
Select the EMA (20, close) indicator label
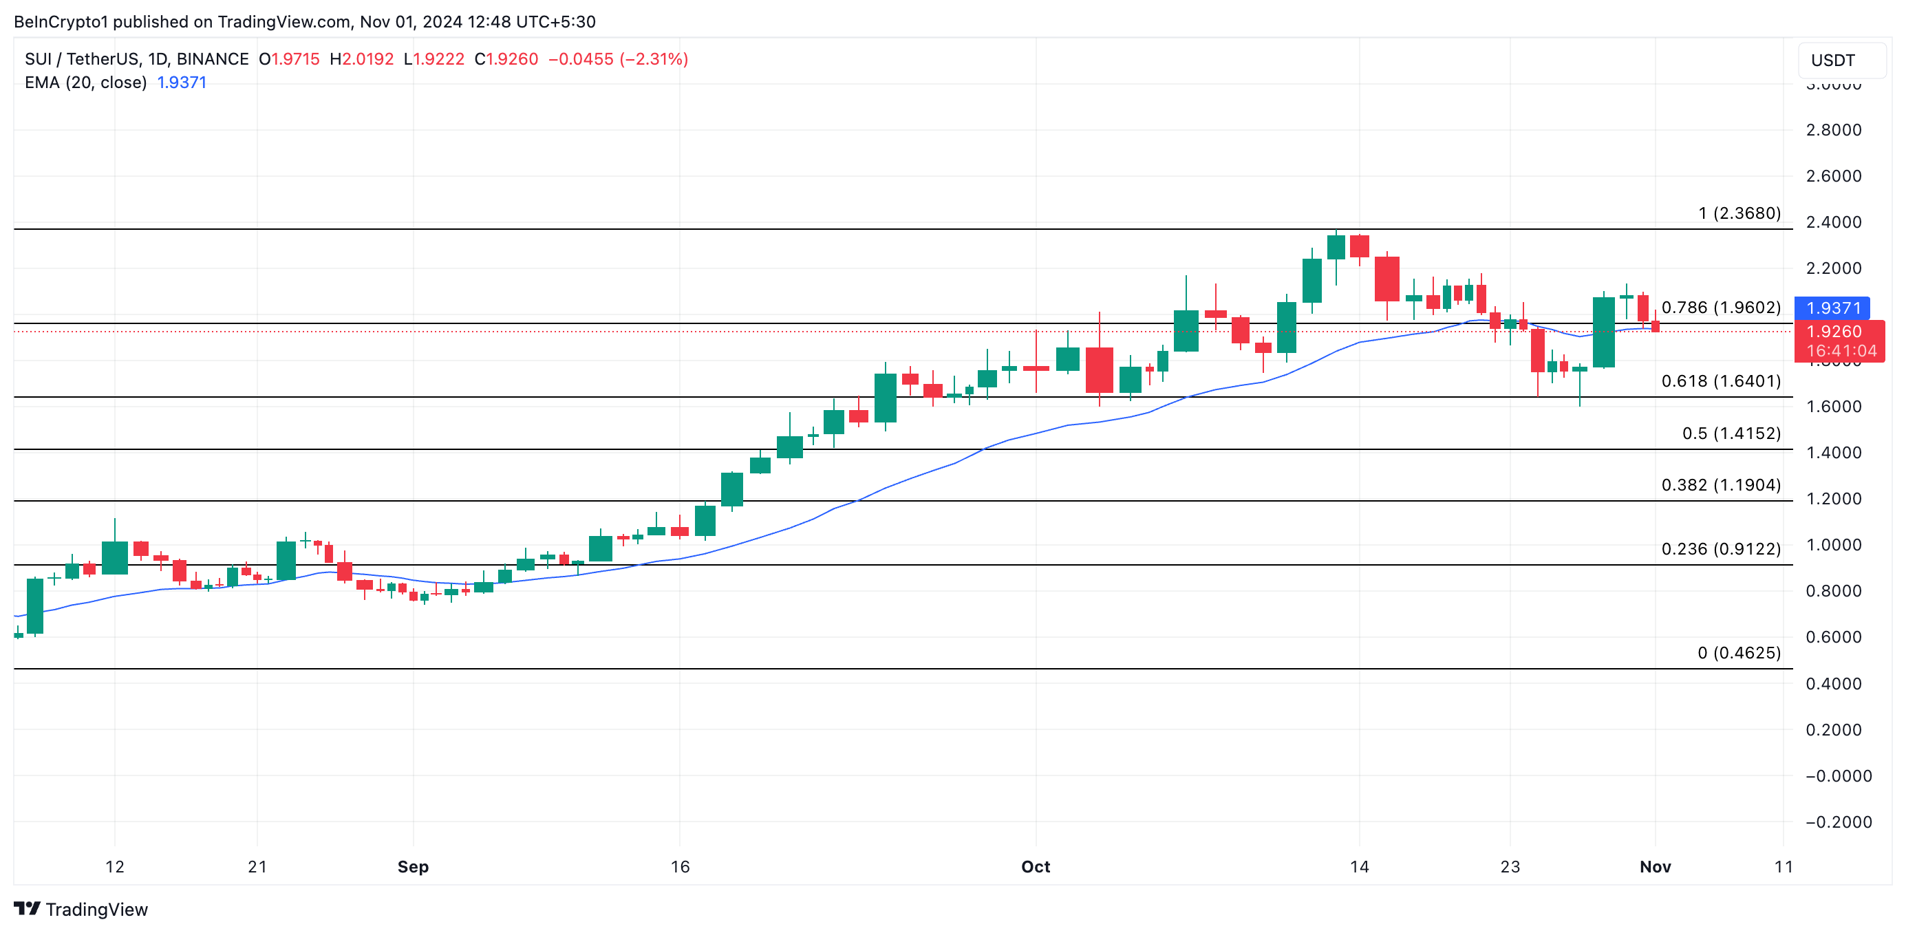point(86,83)
